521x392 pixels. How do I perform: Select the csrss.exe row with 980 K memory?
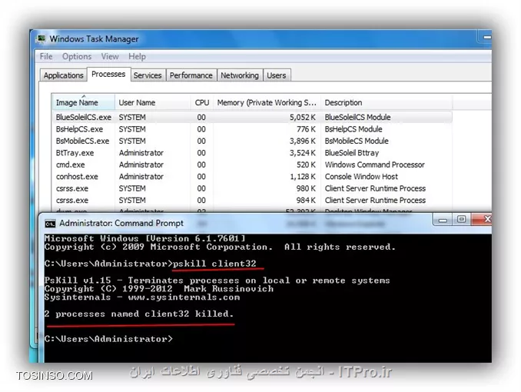click(x=252, y=188)
